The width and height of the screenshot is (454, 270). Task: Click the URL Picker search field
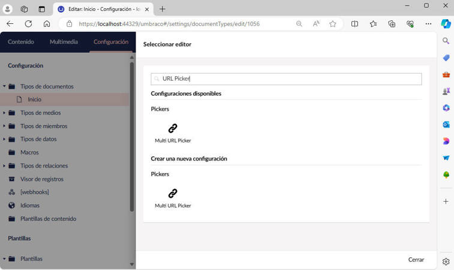coord(286,79)
